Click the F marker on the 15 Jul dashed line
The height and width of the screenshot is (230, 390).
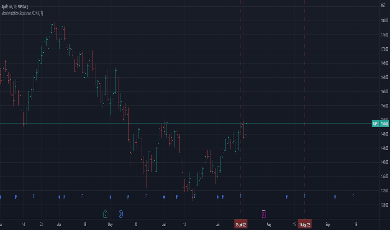coord(241,196)
